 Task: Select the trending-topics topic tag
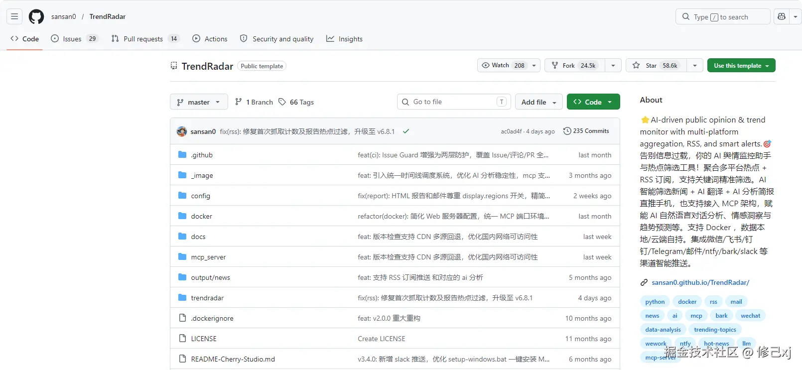(x=715, y=330)
